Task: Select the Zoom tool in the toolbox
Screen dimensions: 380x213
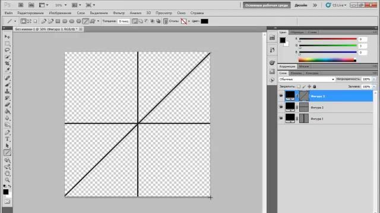Action: 7,180
